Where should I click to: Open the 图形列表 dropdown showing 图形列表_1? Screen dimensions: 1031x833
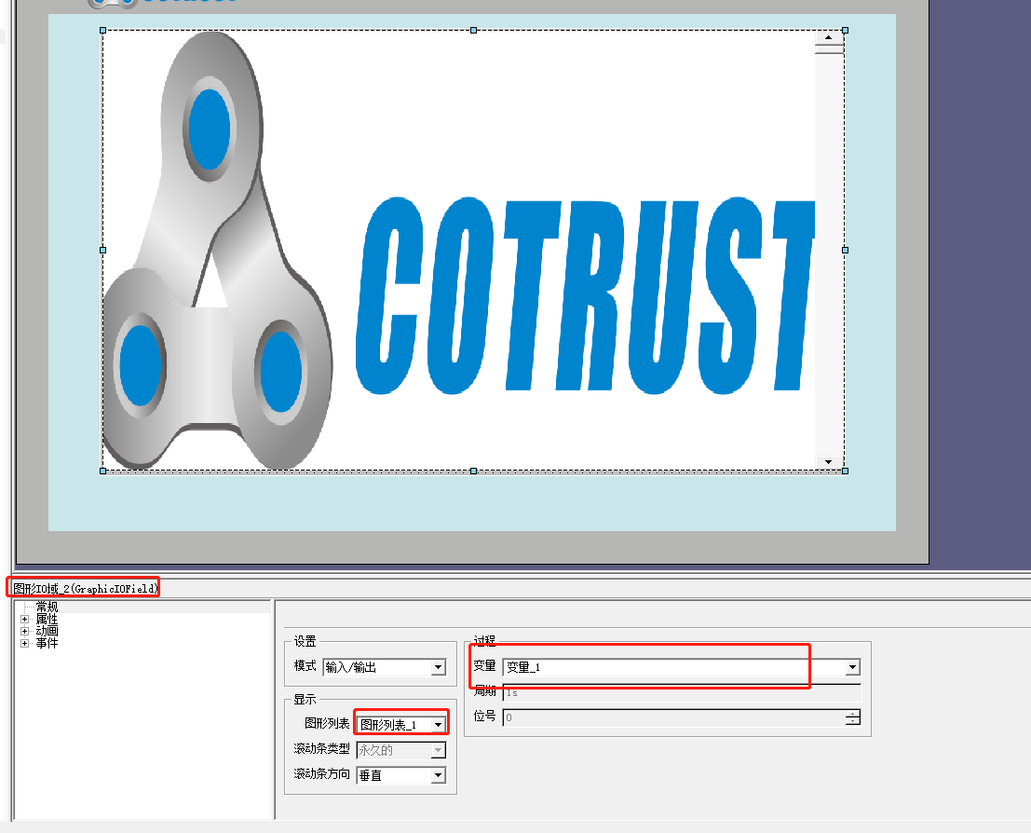(438, 724)
